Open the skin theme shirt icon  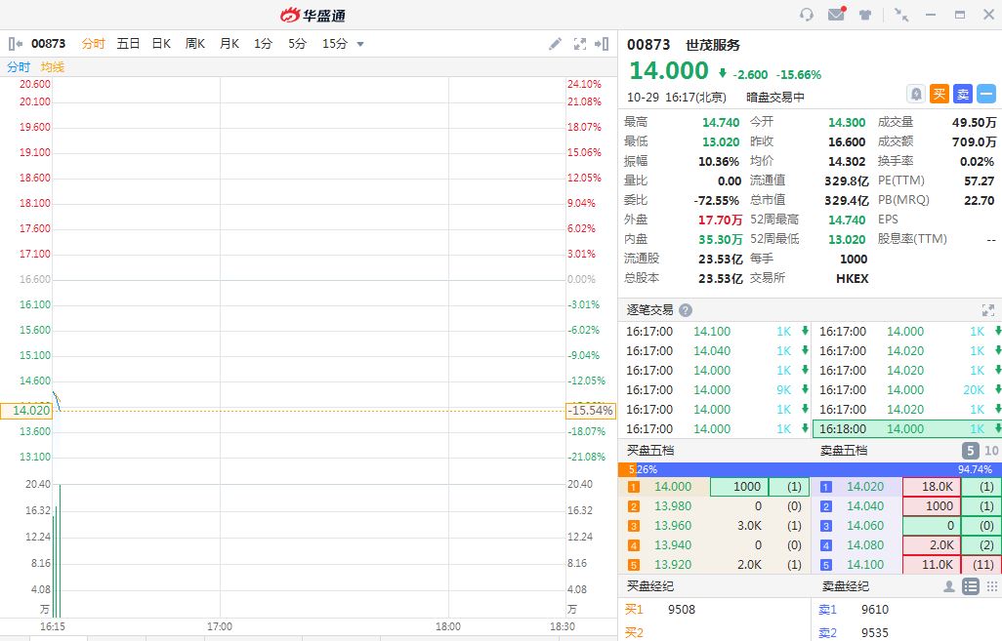[865, 15]
